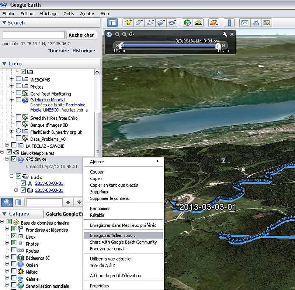Screen dimensions: 295x290
Task: Collapse the Tracks folder node
Action: pyautogui.click(x=11, y=176)
